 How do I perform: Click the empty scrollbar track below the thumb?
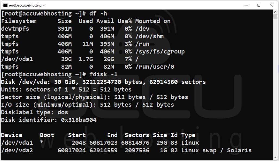[x=275, y=87]
